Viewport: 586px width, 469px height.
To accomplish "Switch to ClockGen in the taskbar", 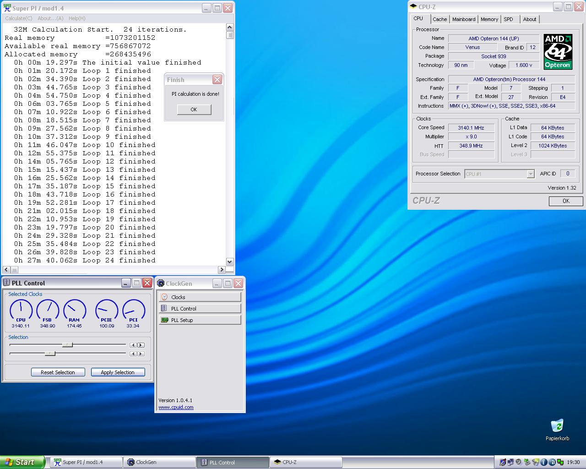I will coord(159,462).
